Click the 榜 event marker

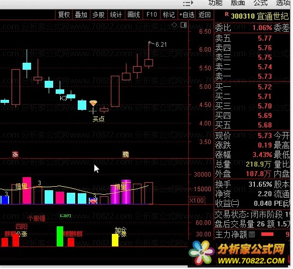[125, 155]
